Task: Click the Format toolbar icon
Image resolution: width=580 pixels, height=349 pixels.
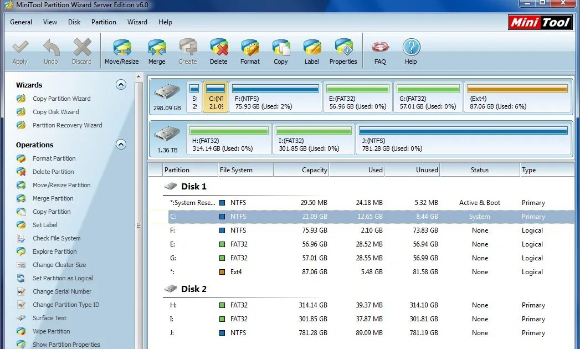Action: (x=250, y=48)
